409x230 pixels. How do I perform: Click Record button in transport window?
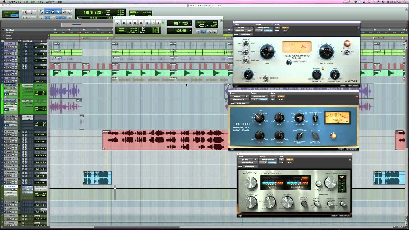(158, 23)
